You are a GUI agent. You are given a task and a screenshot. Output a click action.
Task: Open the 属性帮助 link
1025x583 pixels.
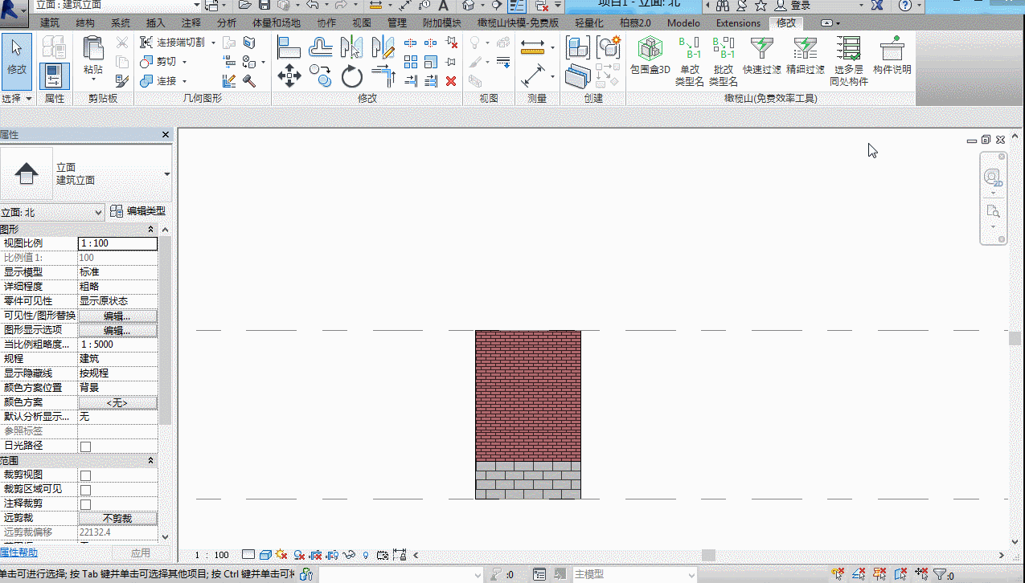(x=18, y=552)
